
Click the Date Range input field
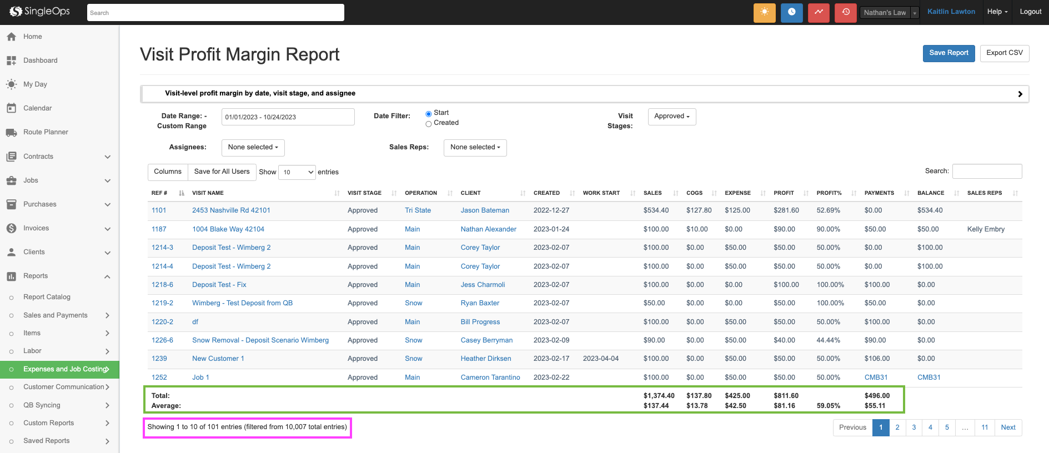[x=288, y=117]
